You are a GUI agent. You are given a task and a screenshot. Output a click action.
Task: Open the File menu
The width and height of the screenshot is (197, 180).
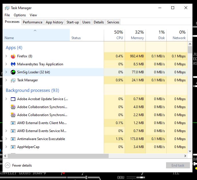click(7, 15)
